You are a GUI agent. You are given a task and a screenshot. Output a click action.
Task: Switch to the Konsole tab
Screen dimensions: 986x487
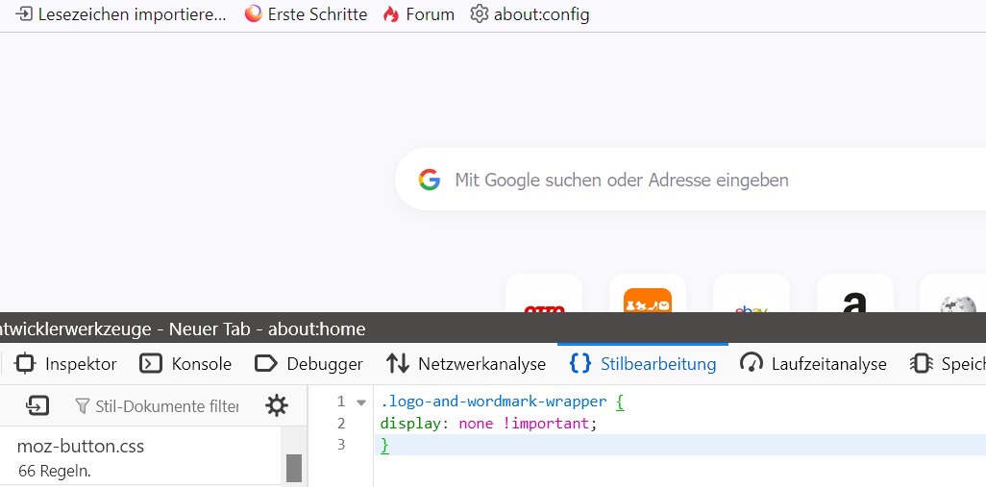coord(185,364)
